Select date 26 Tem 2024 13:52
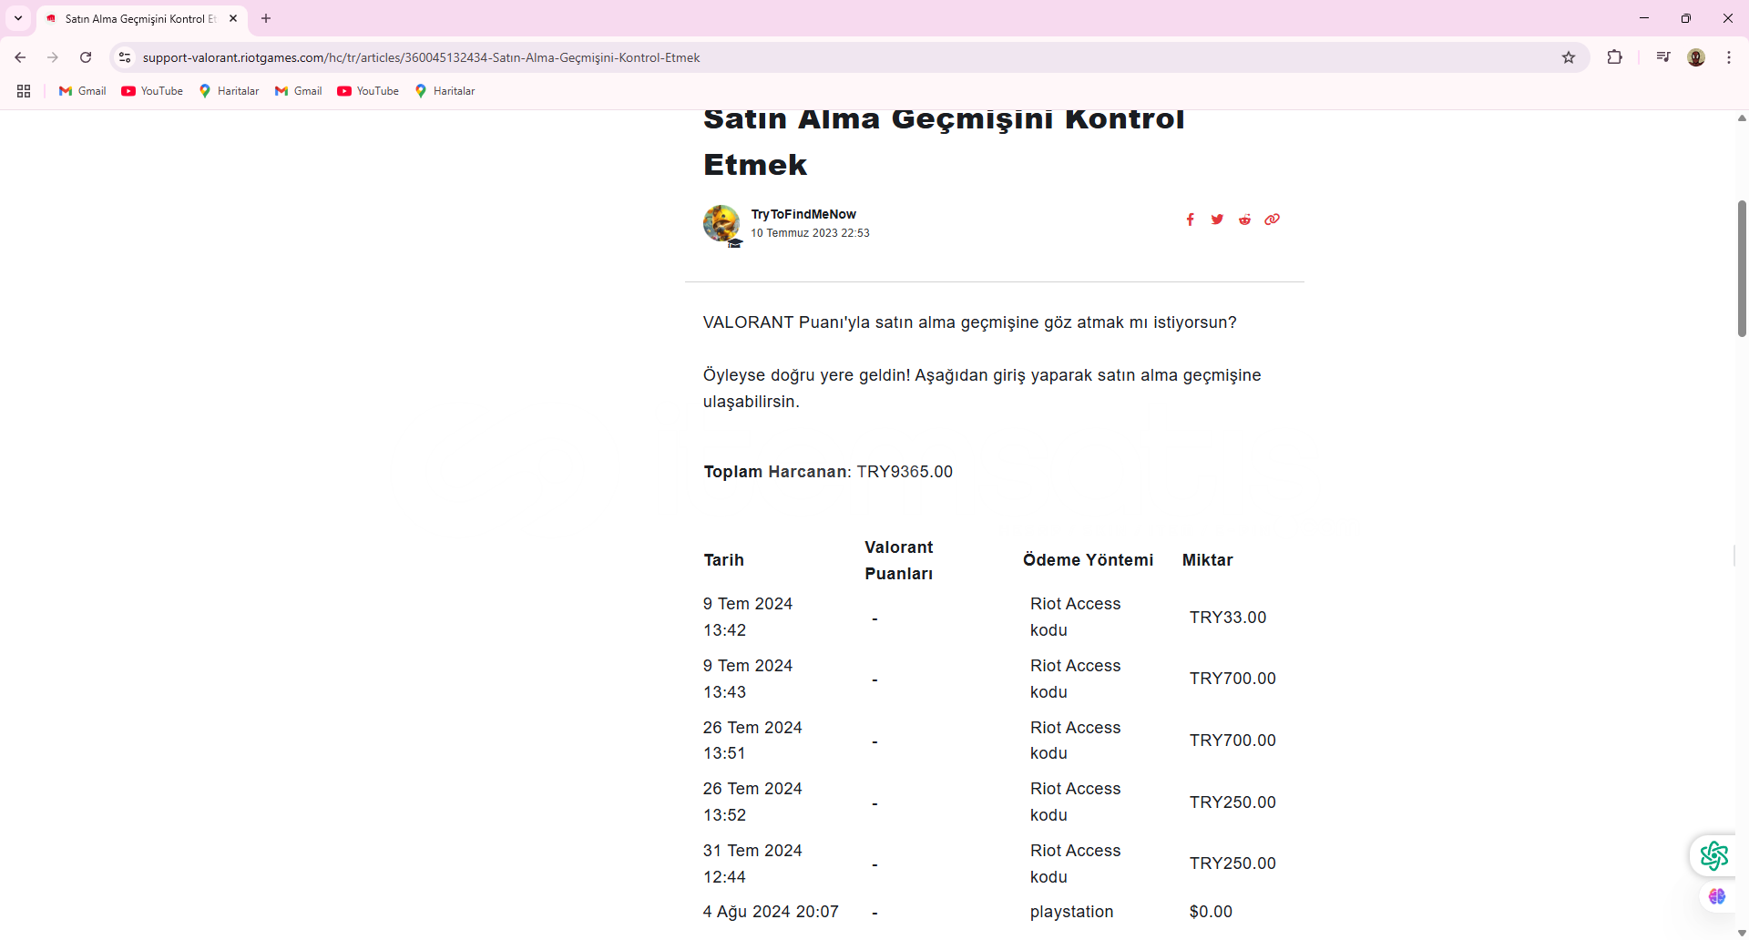This screenshot has height=940, width=1749. point(752,802)
